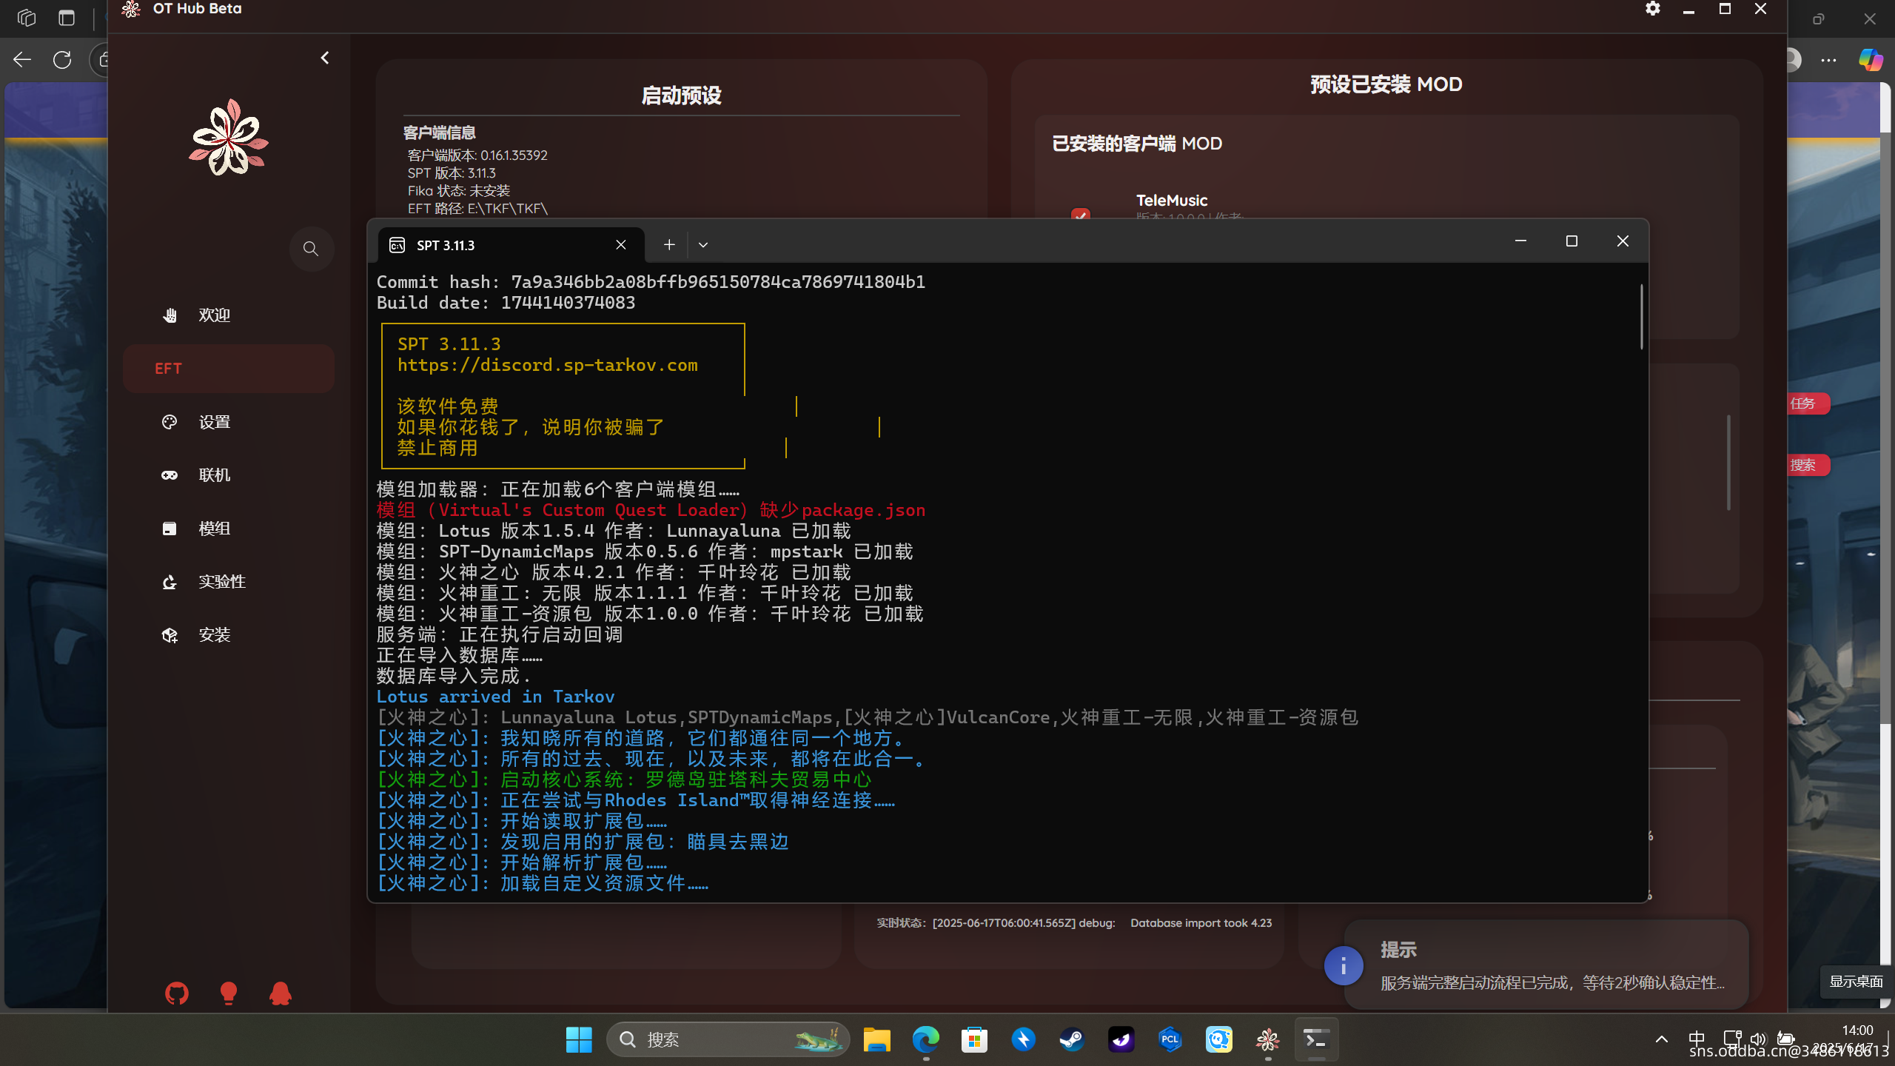This screenshot has height=1066, width=1895.
Task: Open Edge Copilot icon
Action: pyautogui.click(x=1871, y=60)
